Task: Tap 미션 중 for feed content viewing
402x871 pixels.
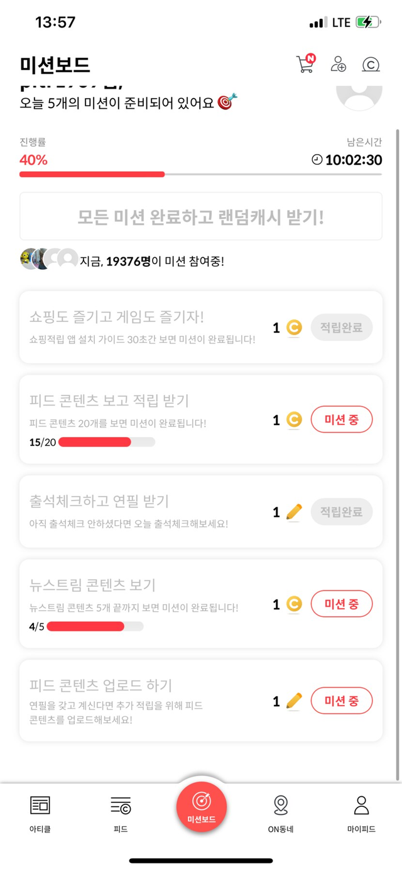Action: coord(342,419)
